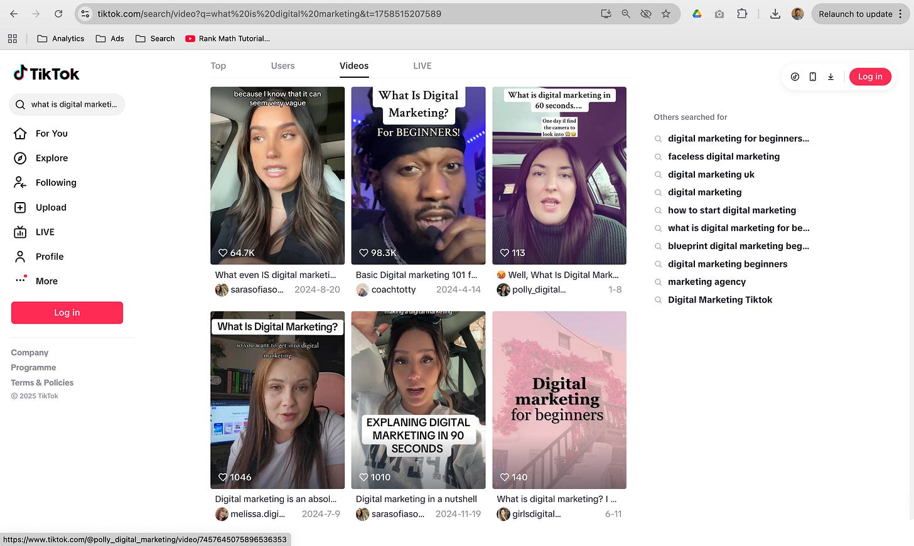Switch to the Top results tab
Image resolution: width=914 pixels, height=546 pixels.
click(x=218, y=66)
